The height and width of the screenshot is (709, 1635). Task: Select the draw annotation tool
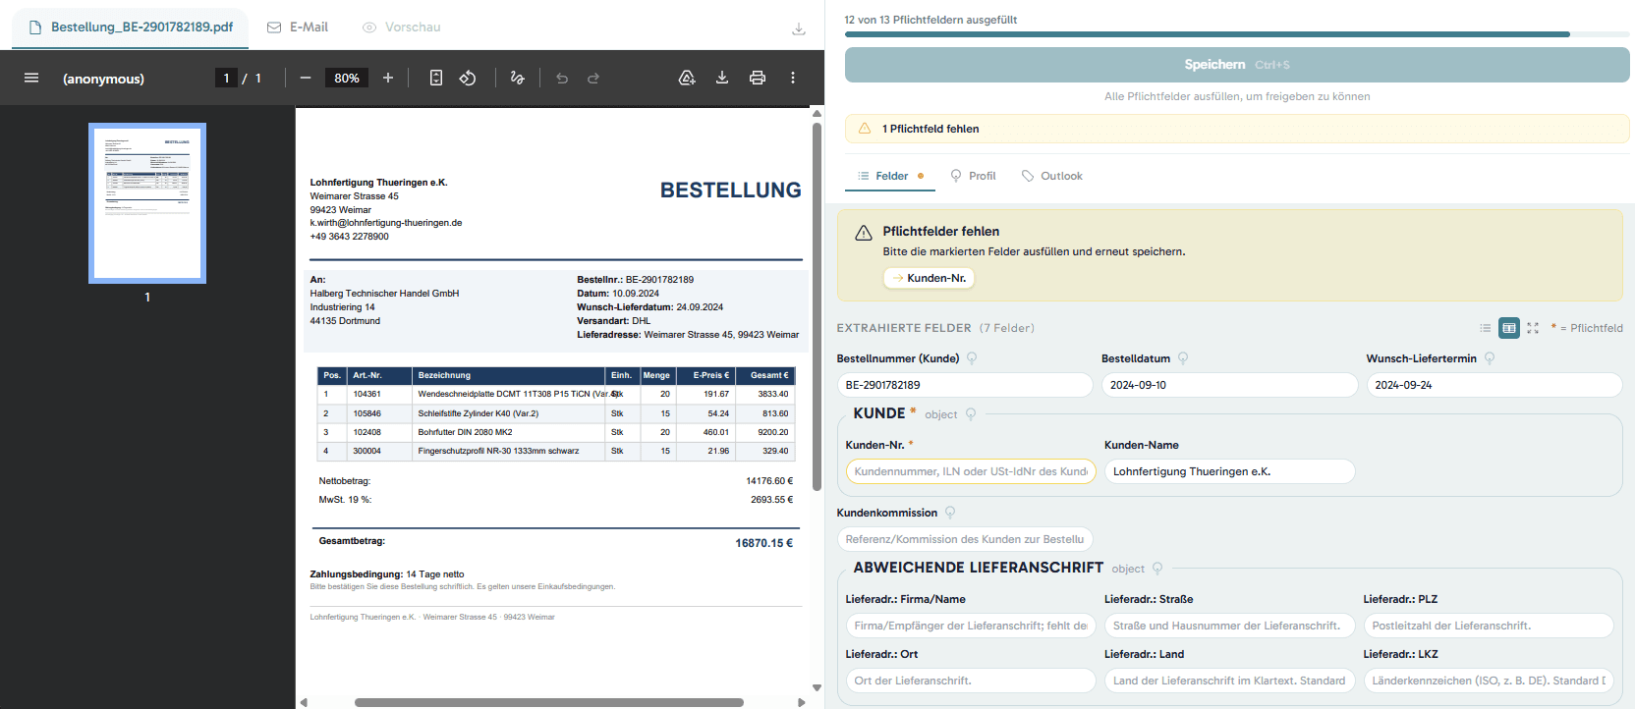point(518,78)
